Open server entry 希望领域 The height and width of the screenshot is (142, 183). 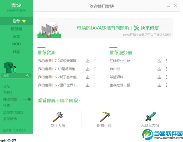pos(117,77)
